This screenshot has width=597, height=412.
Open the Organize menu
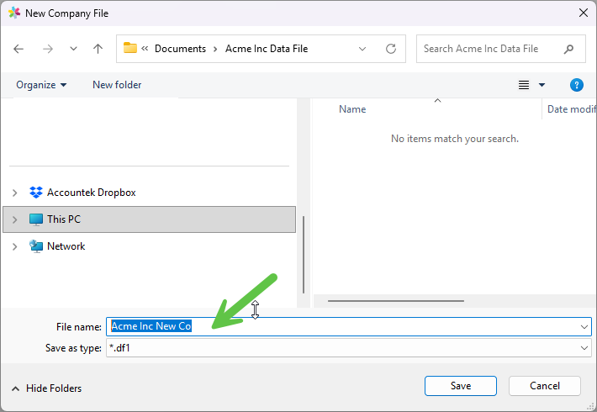point(41,85)
